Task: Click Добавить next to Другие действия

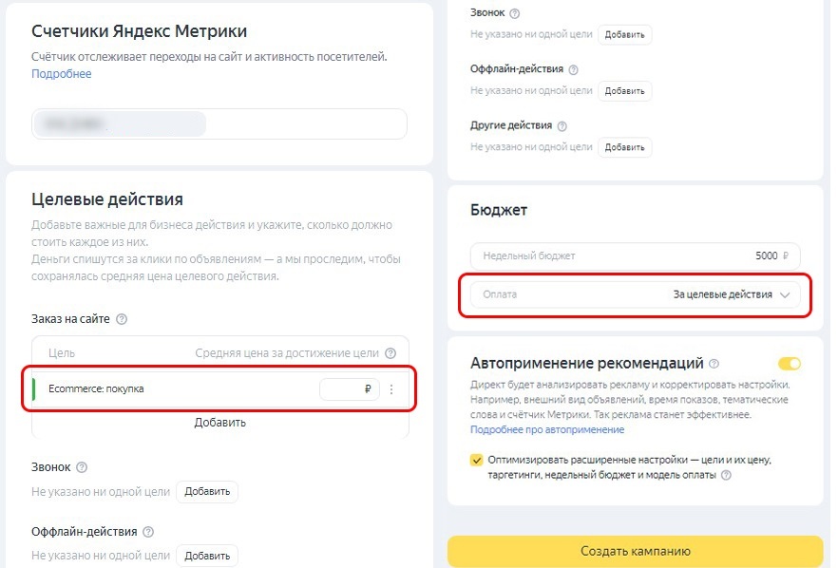Action: (x=624, y=147)
